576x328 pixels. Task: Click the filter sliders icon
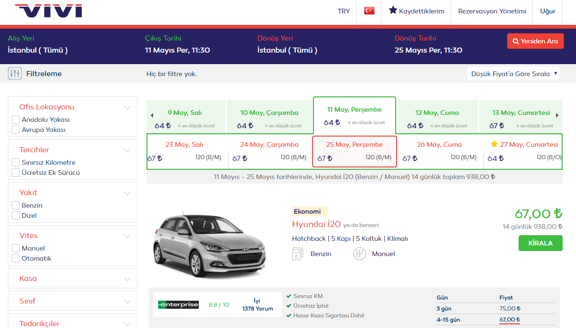15,73
